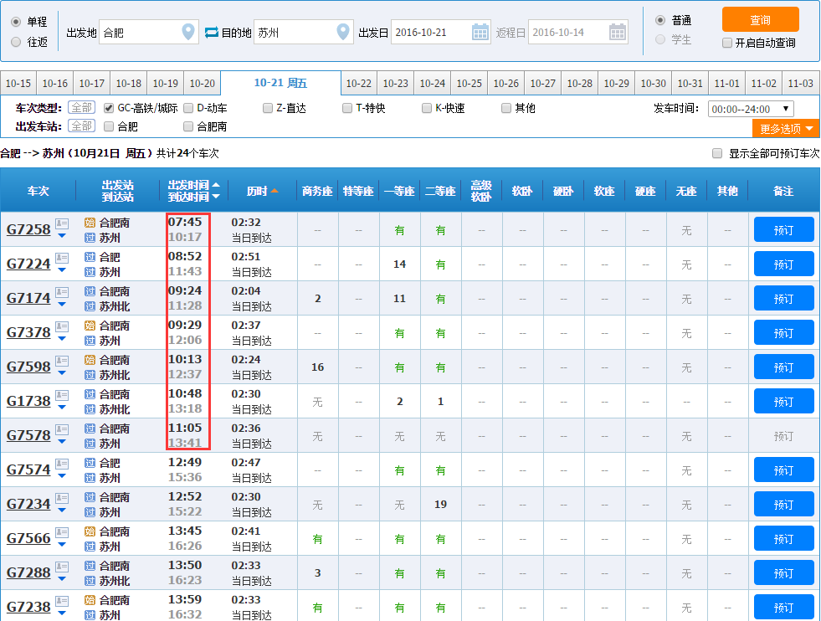This screenshot has height=621, width=821.
Task: Check the Z-直达 train type filter
Action: (x=268, y=109)
